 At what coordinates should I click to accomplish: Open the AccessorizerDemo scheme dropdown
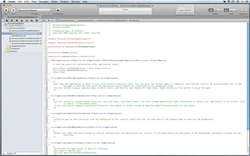pyautogui.click(x=34, y=10)
